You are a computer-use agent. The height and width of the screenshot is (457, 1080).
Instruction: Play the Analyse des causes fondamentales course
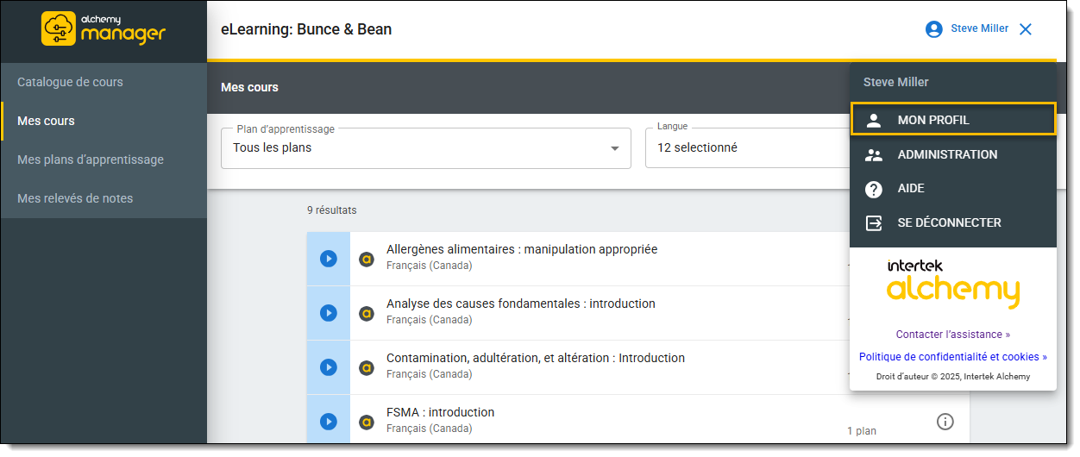click(329, 313)
